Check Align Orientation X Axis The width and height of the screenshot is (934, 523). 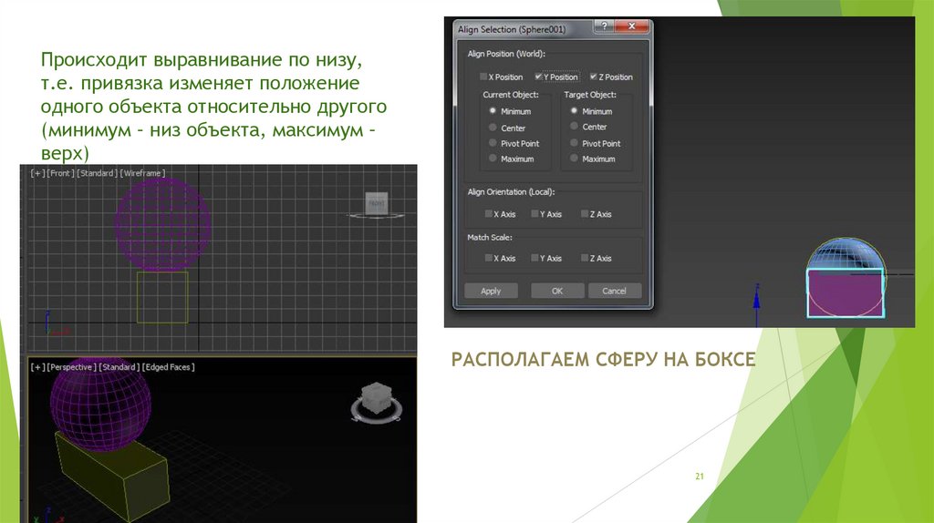pyautogui.click(x=489, y=213)
